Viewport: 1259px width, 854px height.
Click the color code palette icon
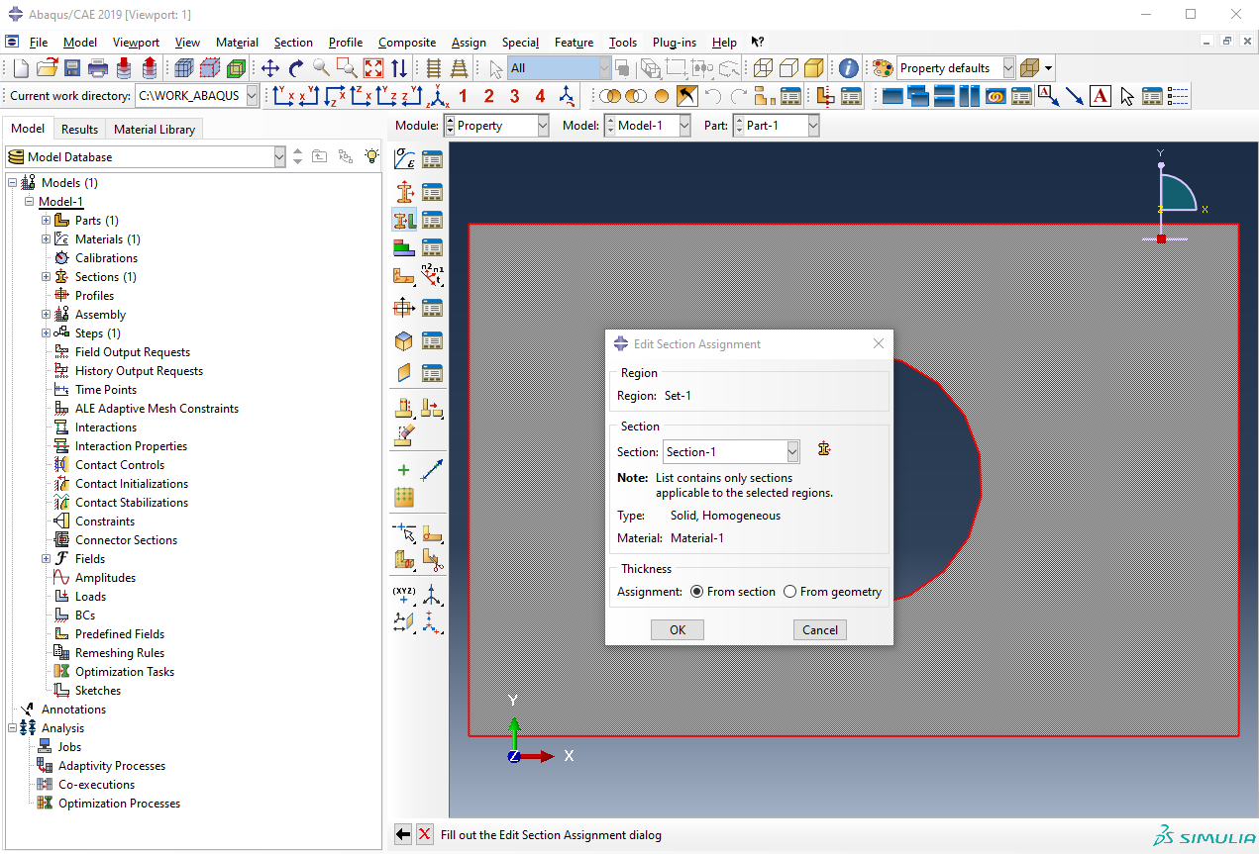point(881,68)
